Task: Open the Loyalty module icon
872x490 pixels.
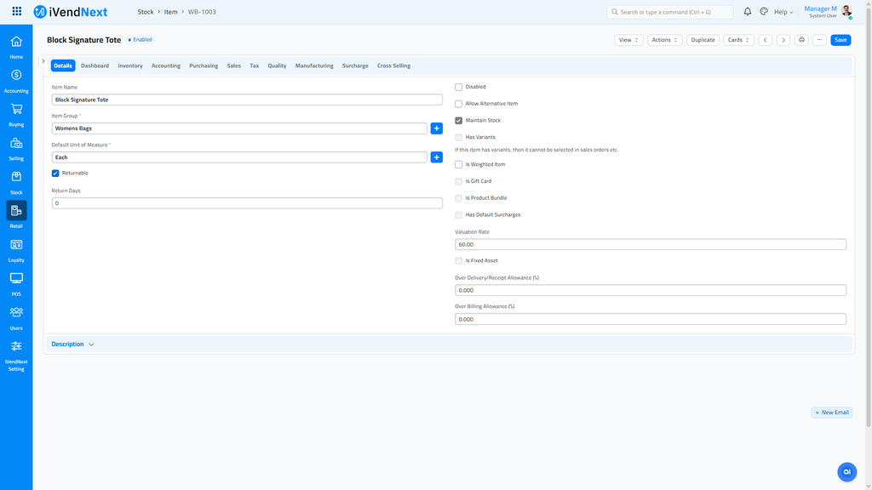Action: [x=16, y=245]
